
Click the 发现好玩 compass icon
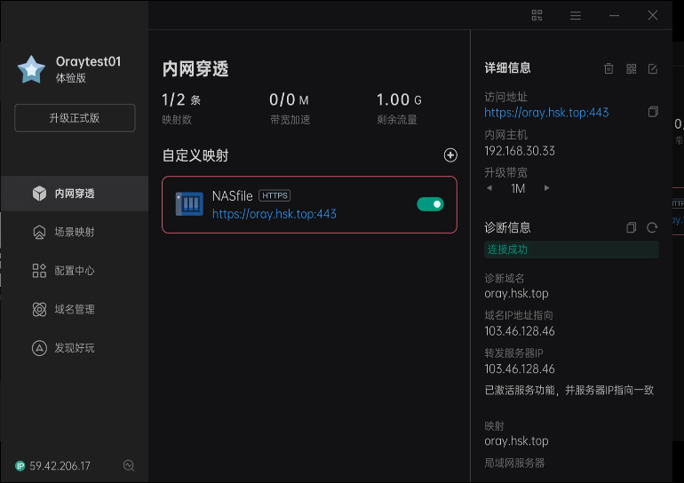click(x=39, y=348)
